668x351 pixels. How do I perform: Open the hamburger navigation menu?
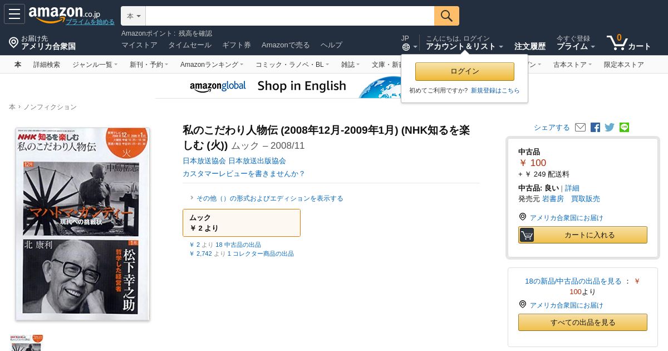click(x=14, y=14)
